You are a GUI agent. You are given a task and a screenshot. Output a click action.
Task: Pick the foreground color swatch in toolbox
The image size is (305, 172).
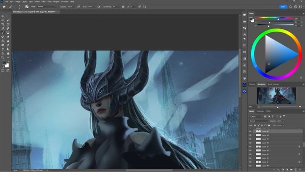4,62
